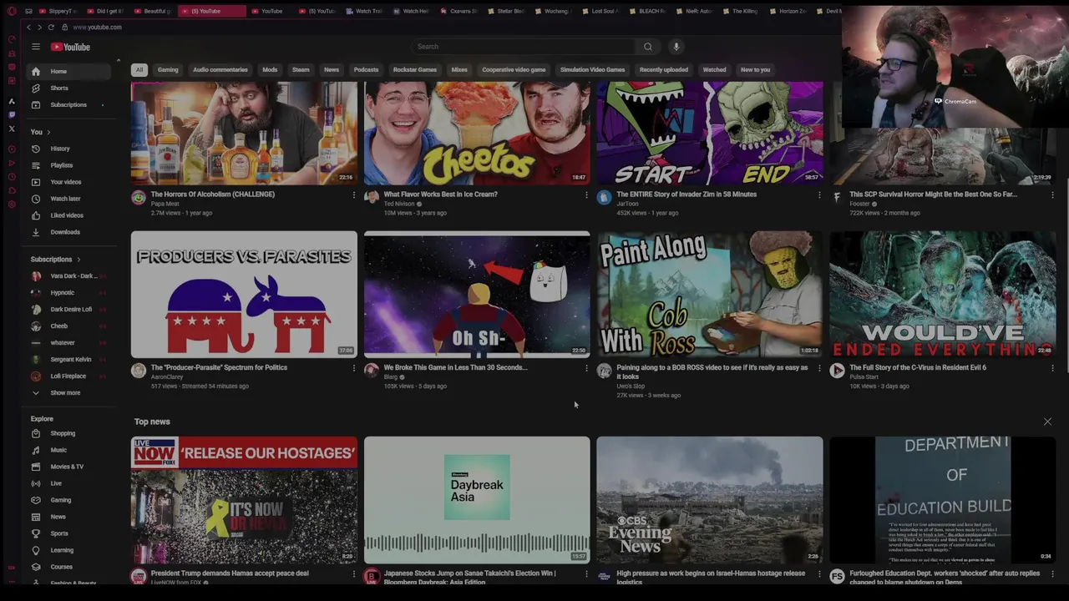Open the Hypnotic channel subscription

[67, 293]
